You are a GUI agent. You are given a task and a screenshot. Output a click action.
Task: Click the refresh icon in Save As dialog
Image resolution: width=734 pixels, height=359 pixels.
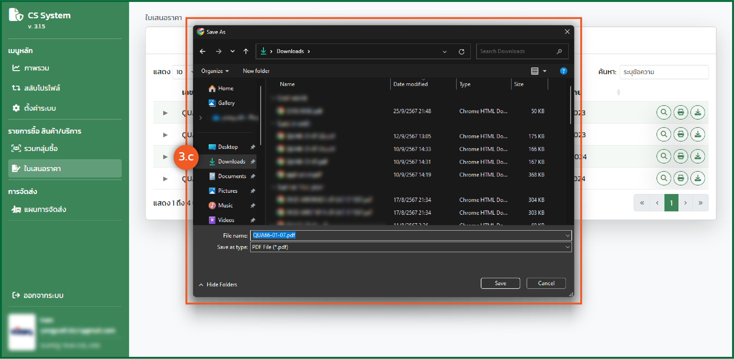(461, 52)
